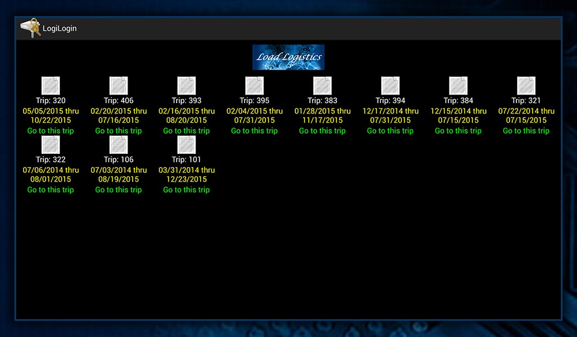Select the 'Trip: 101' label
The width and height of the screenshot is (577, 337).
186,160
